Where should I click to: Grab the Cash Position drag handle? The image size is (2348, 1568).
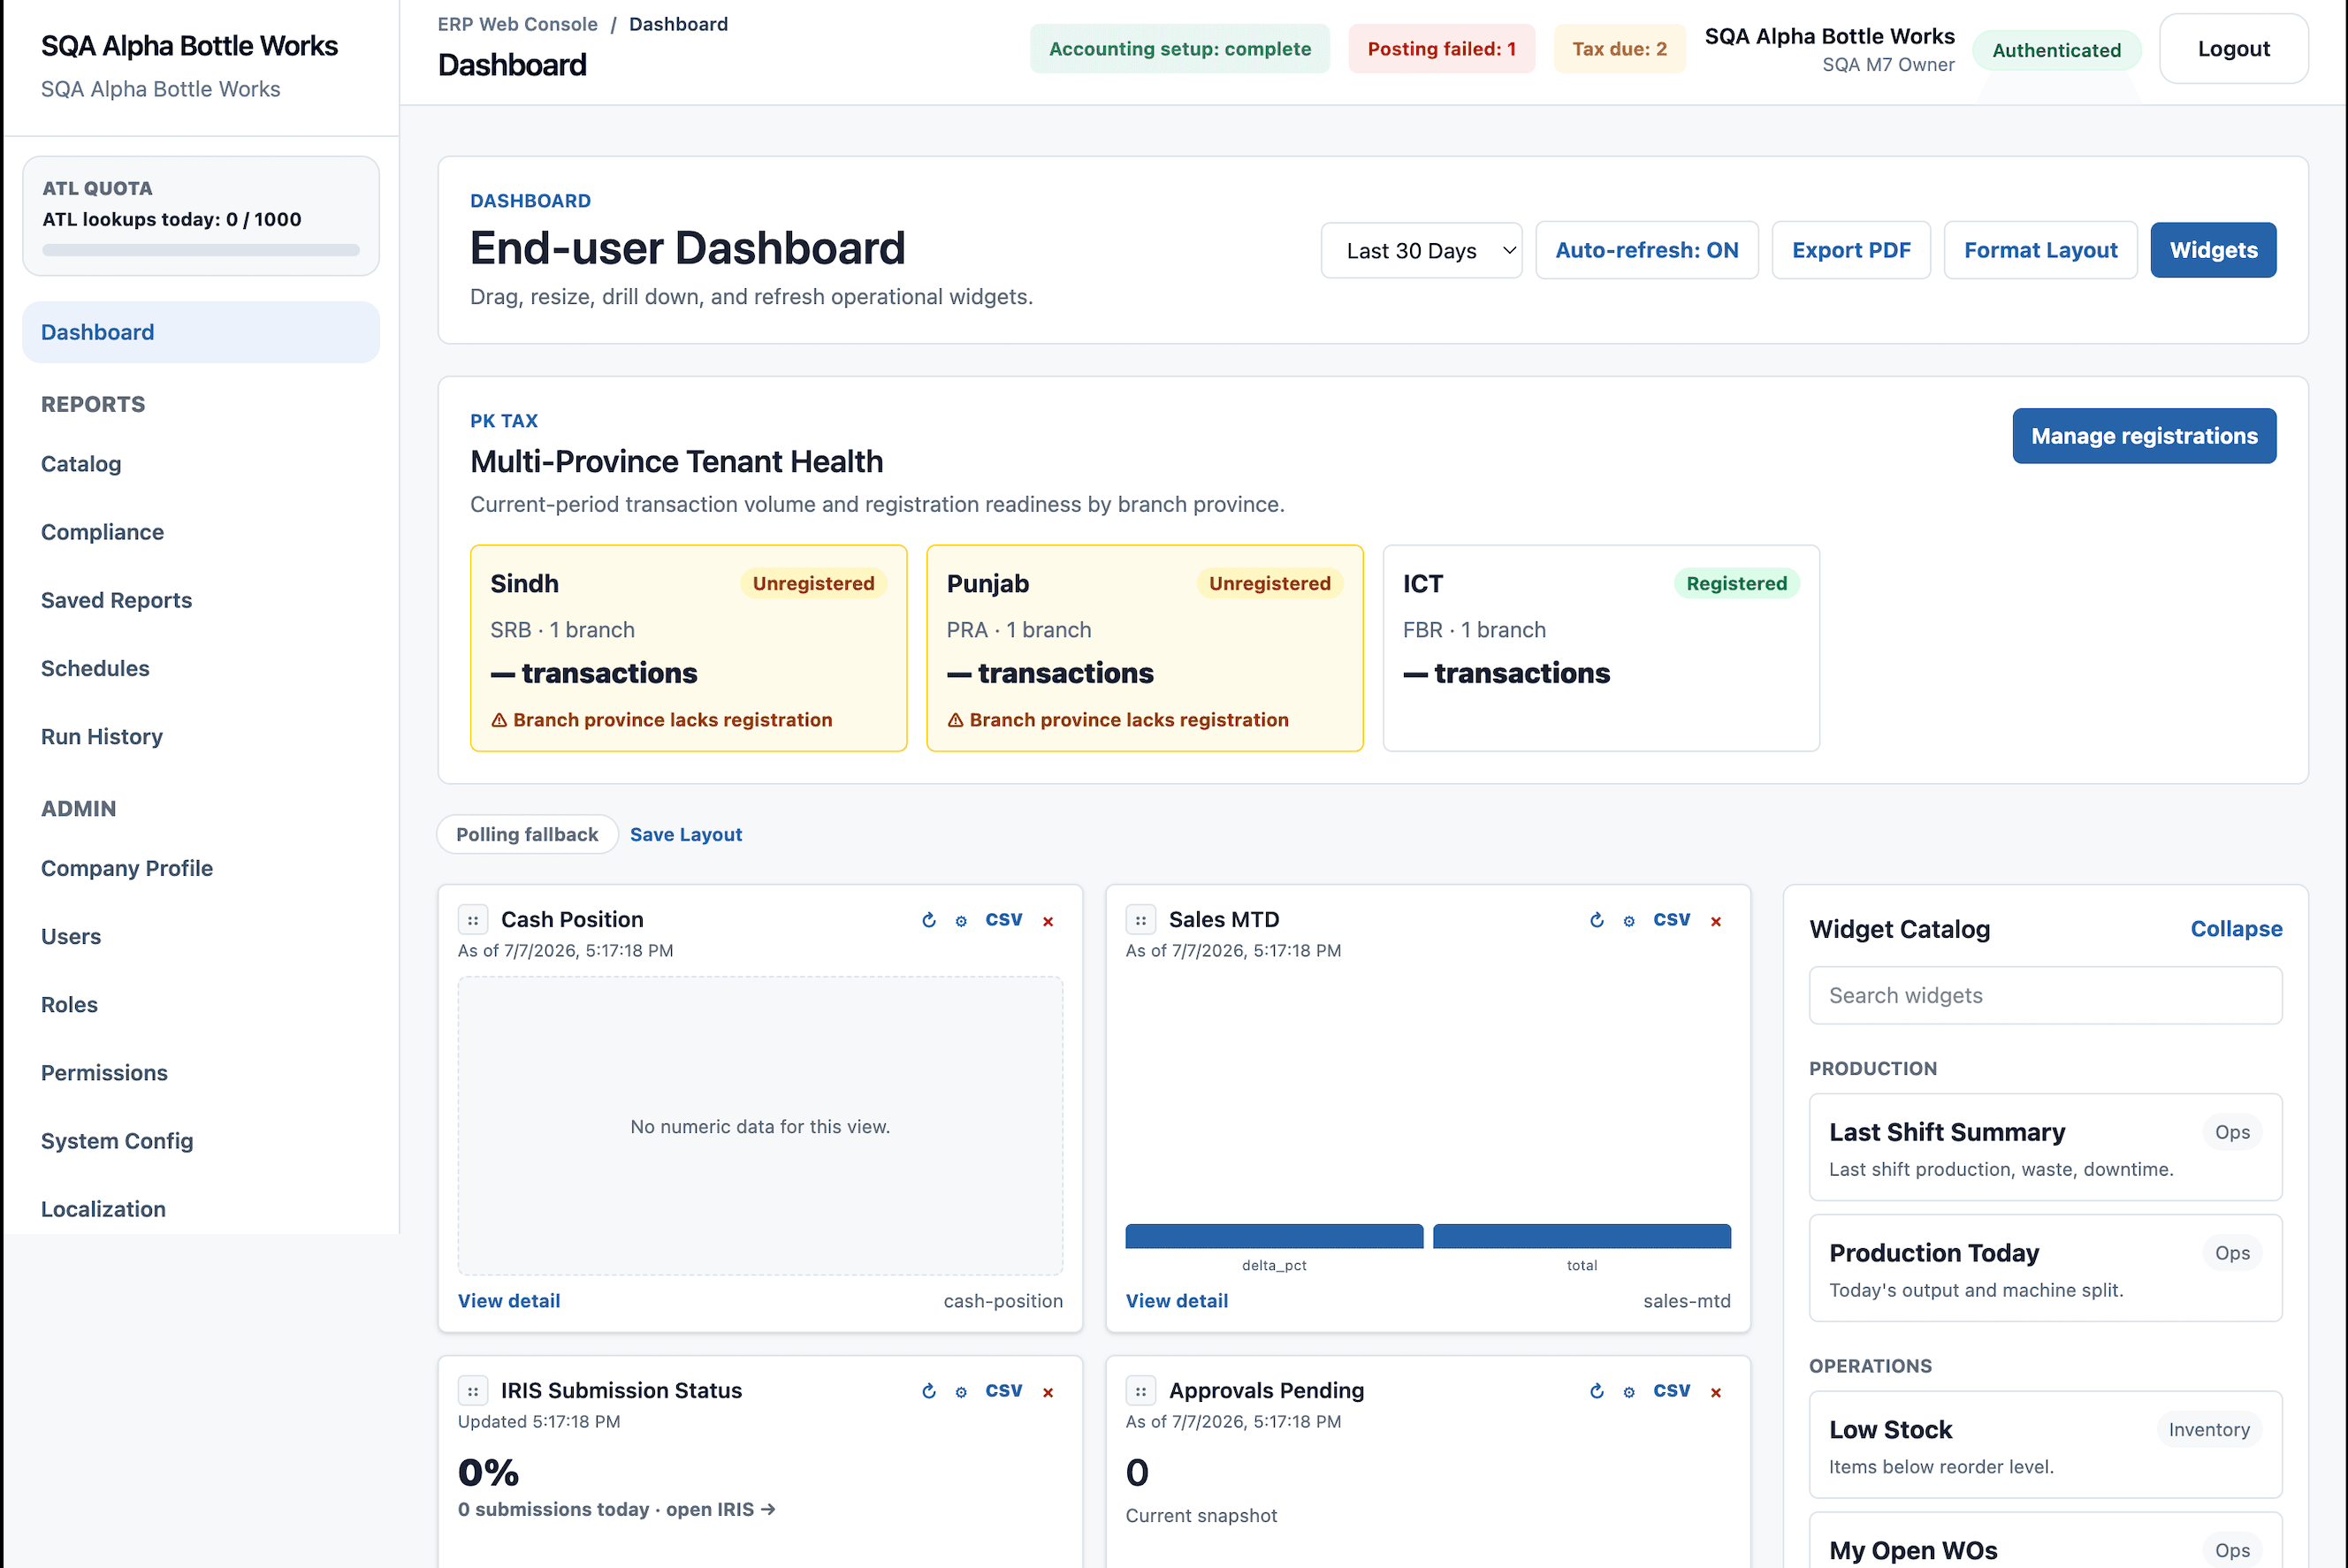tap(473, 920)
